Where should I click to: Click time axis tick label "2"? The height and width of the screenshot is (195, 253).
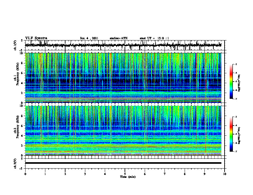click(65, 174)
